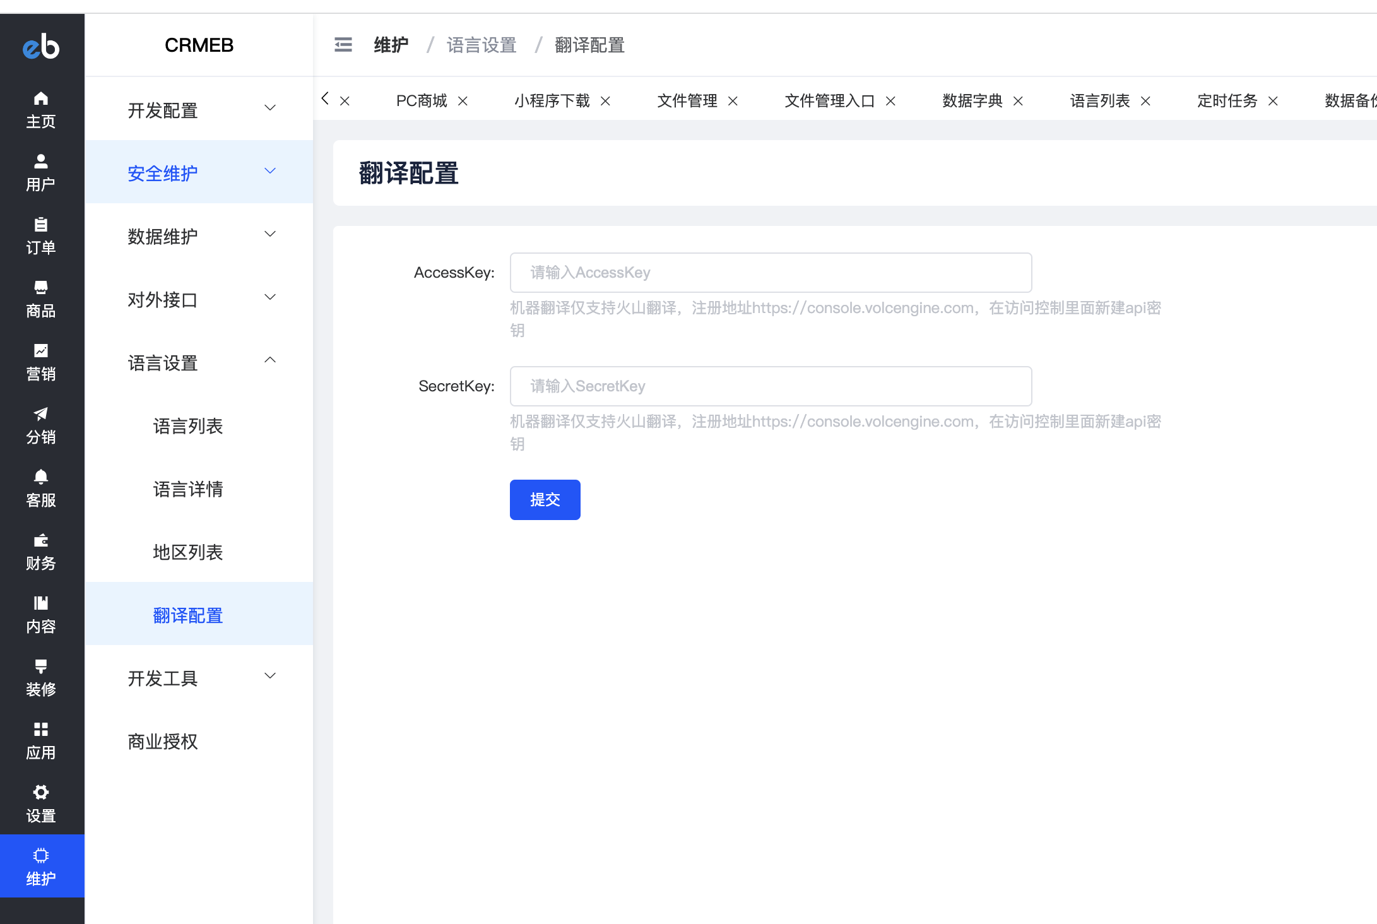
Task: Click 语言设置 in the breadcrumb
Action: point(482,45)
